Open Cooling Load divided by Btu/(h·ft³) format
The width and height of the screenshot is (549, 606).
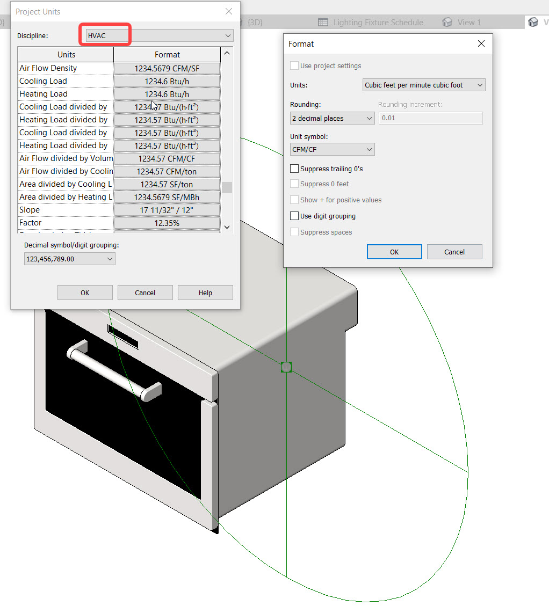click(167, 133)
